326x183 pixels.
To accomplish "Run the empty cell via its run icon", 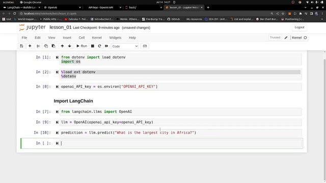I will point(57,143).
